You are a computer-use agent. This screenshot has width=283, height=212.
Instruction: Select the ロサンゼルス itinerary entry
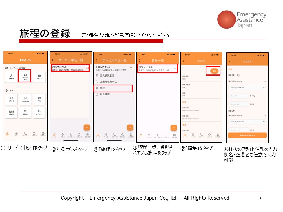(x=157, y=69)
